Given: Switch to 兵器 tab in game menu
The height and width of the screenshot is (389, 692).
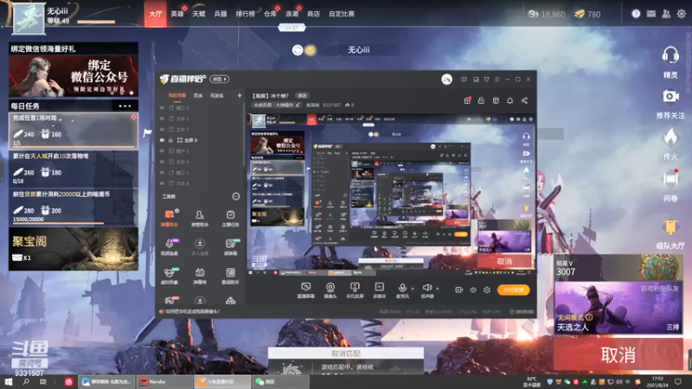Looking at the screenshot, I should pyautogui.click(x=221, y=14).
